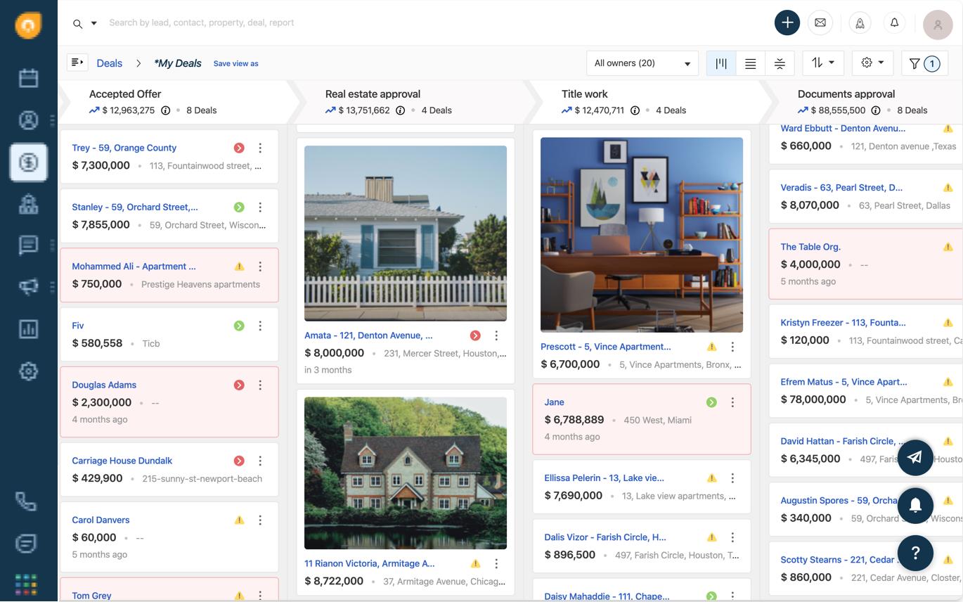Click the Deals breadcrumb
The height and width of the screenshot is (602, 963).
coord(109,63)
